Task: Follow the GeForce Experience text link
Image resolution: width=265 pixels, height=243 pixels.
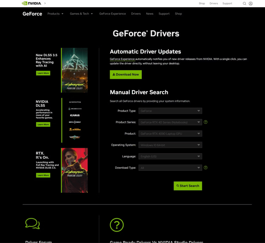Action: [122, 59]
